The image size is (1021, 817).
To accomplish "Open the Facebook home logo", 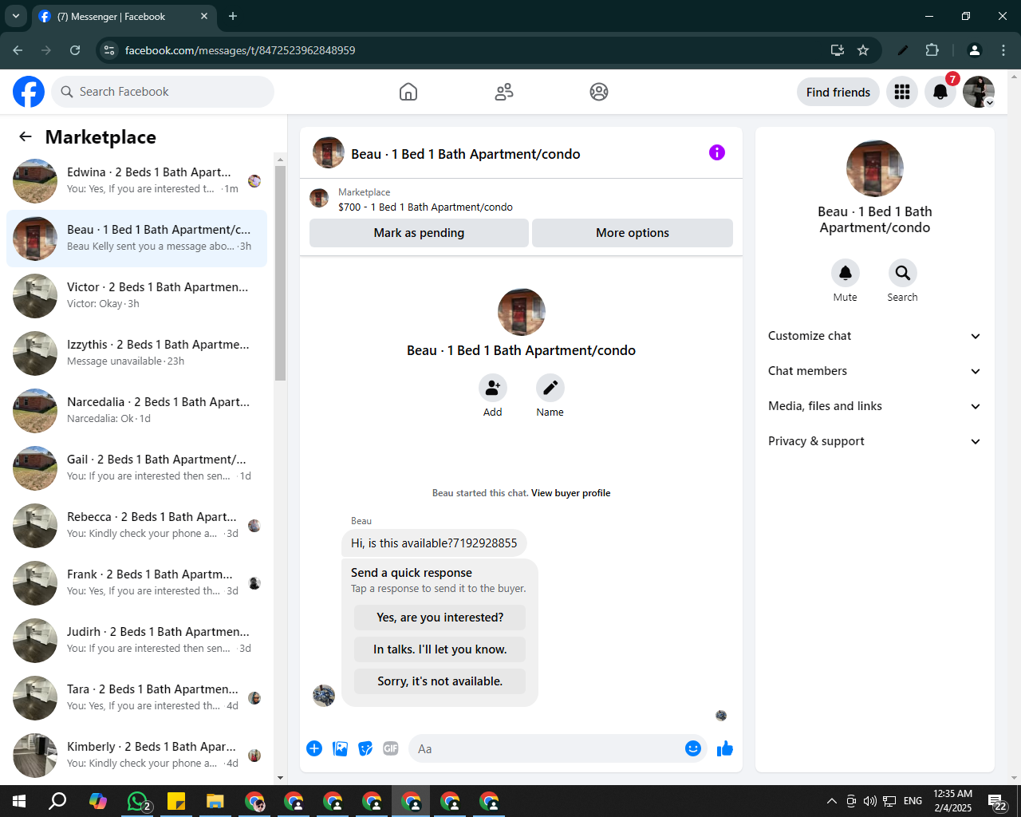I will tap(29, 92).
